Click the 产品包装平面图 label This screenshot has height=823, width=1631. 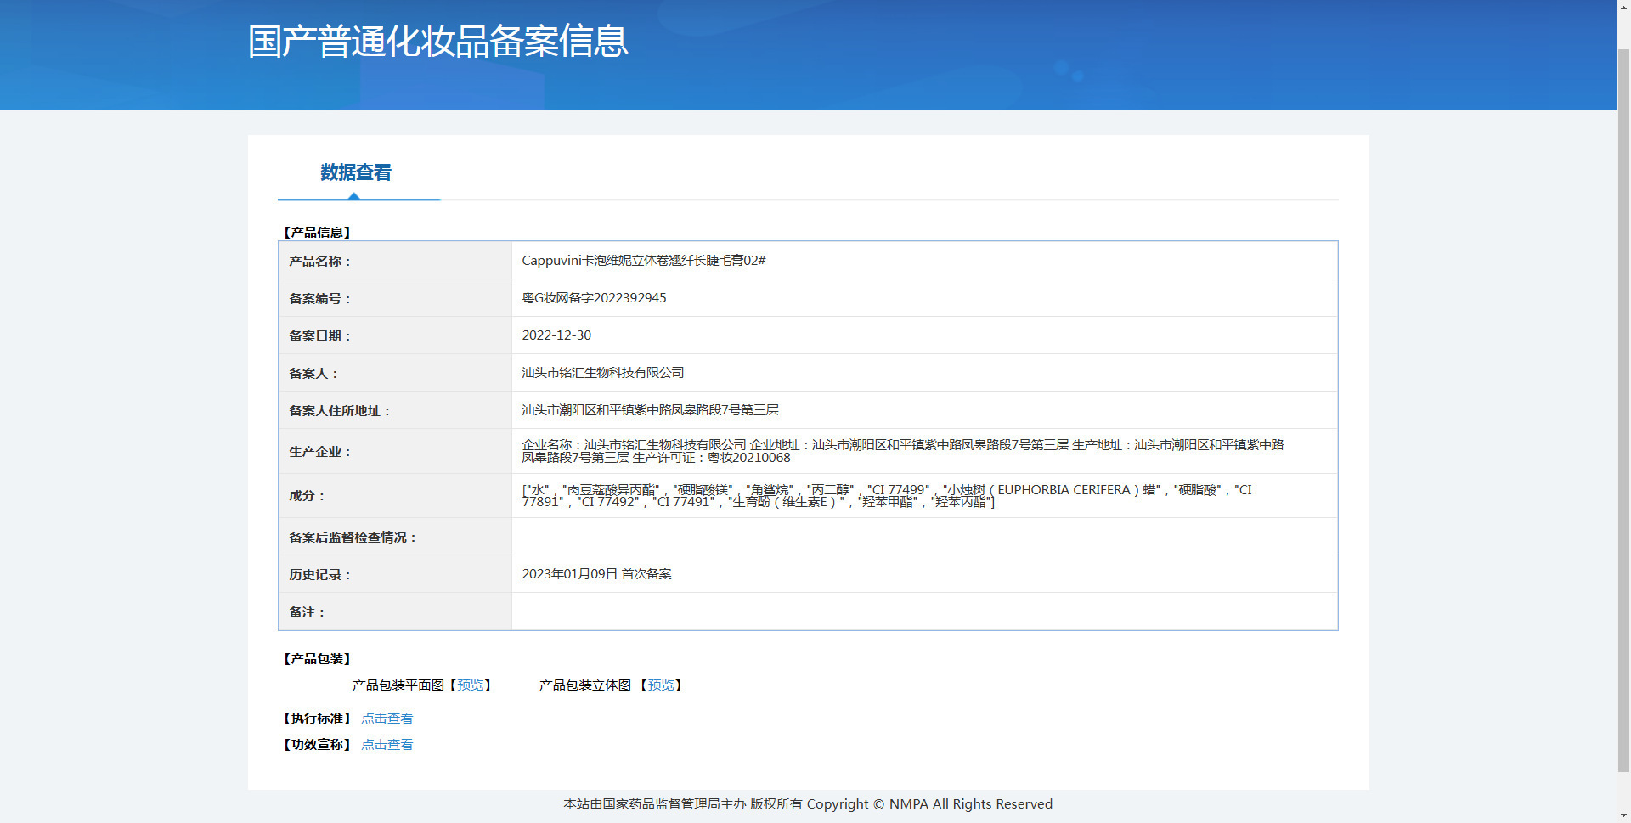398,685
